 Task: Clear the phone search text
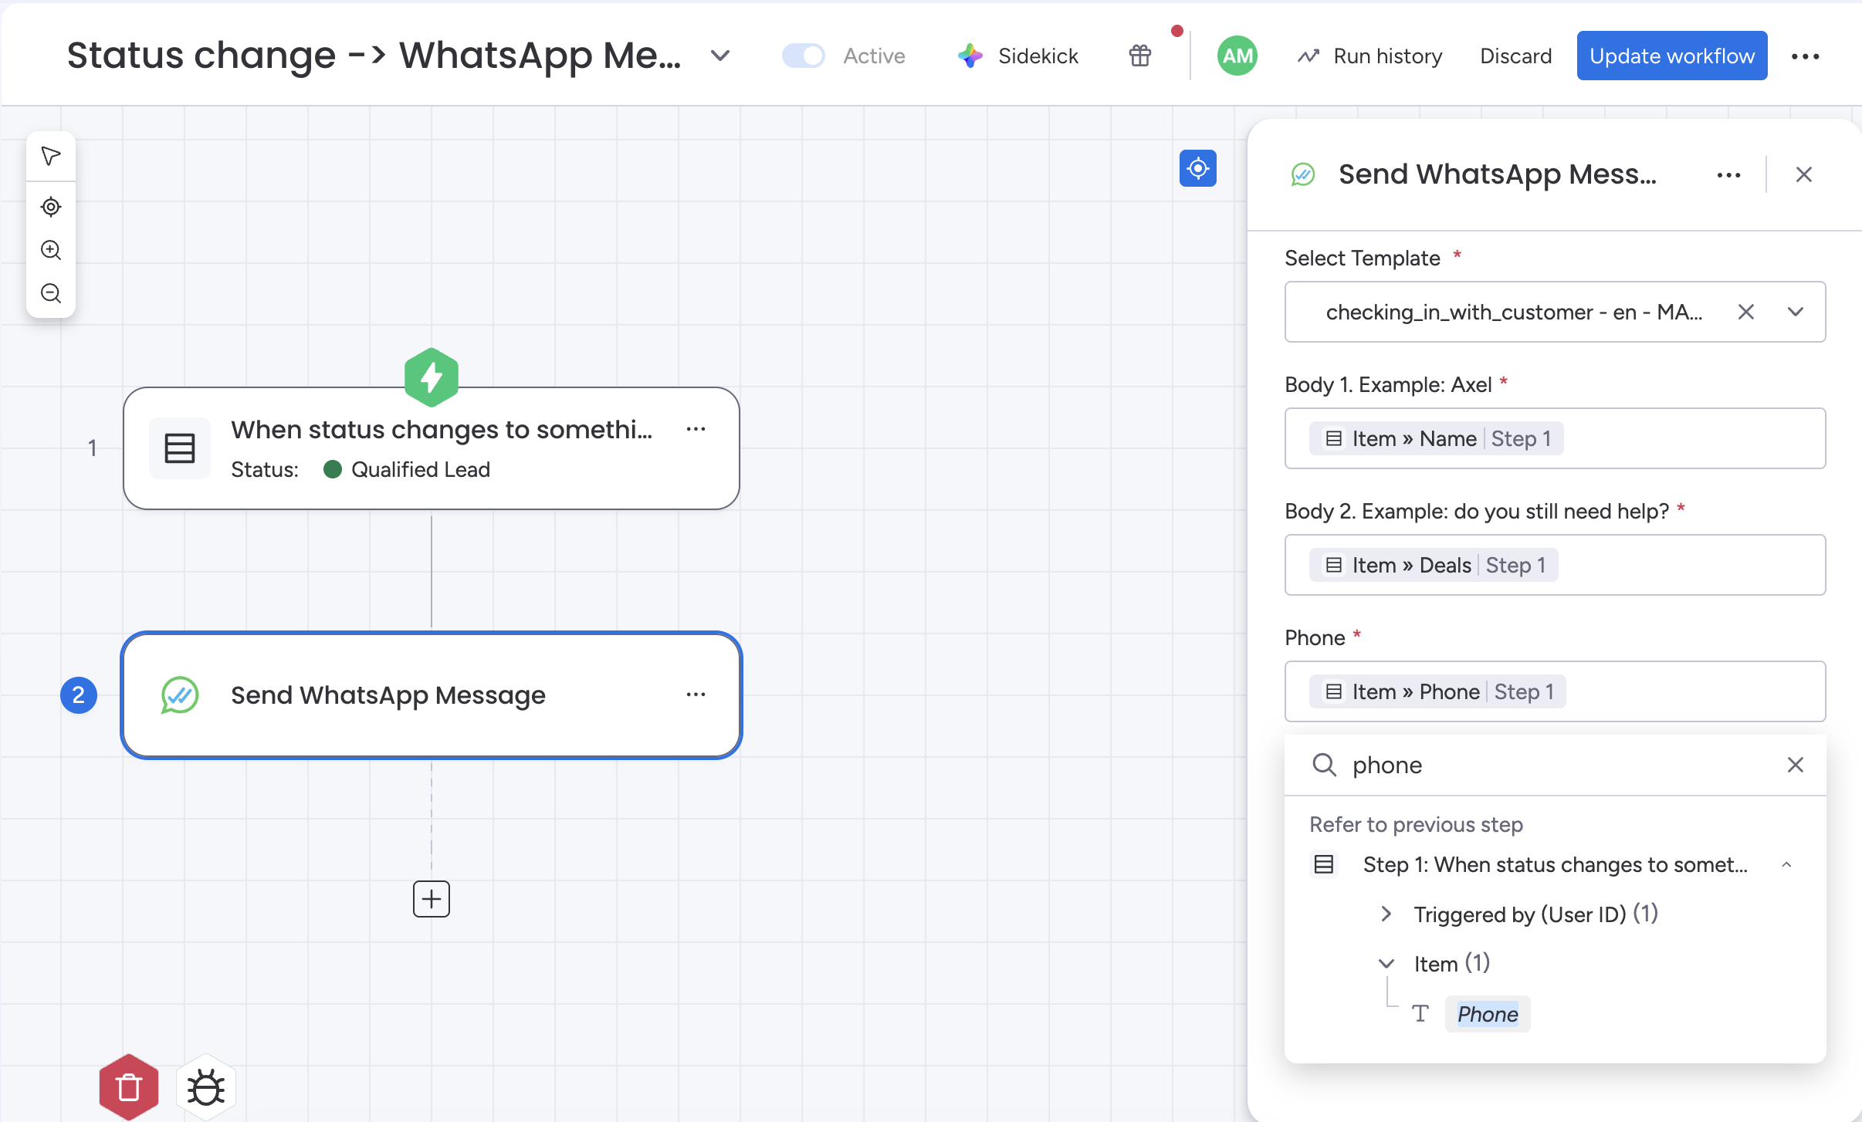tap(1796, 765)
